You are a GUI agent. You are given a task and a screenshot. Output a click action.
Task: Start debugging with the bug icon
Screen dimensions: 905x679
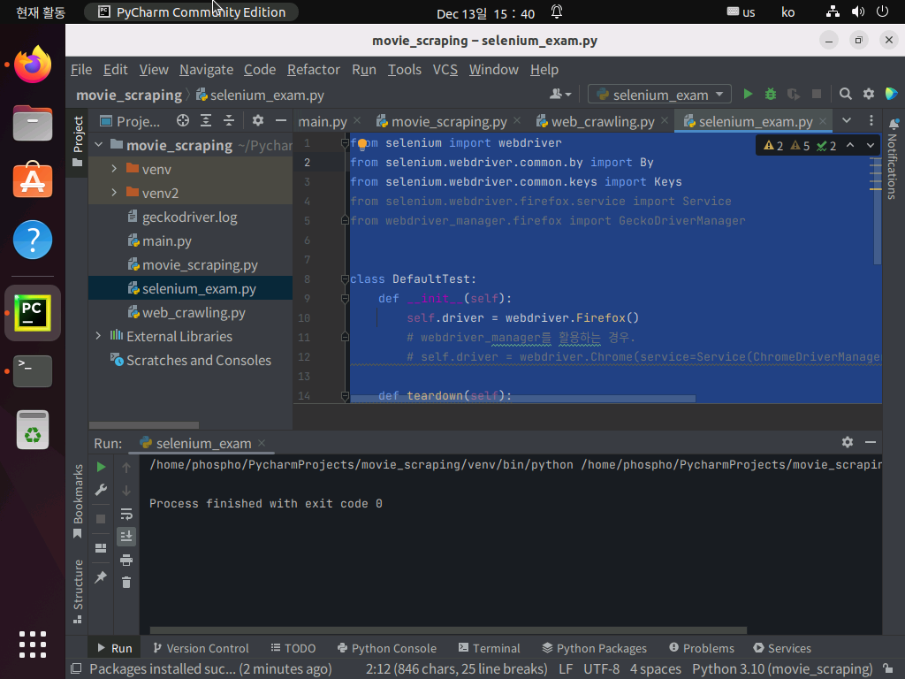pos(771,94)
